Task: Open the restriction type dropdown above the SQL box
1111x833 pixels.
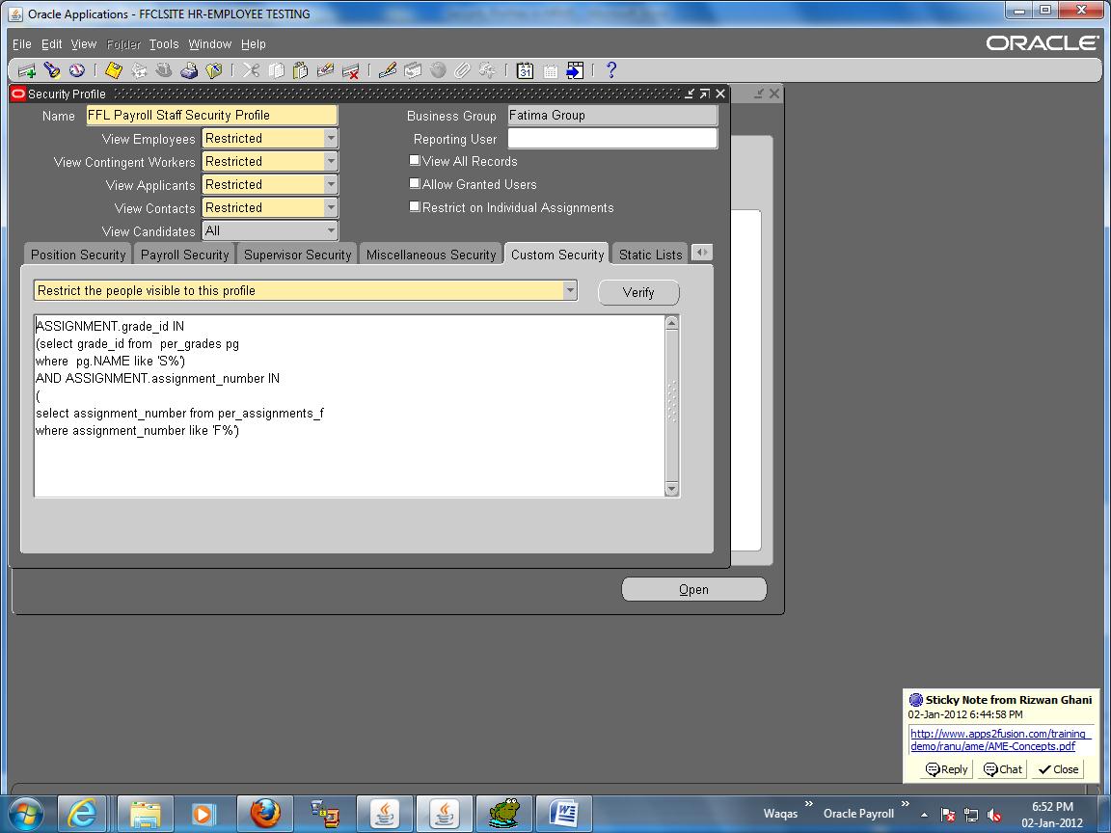Action: coord(570,290)
